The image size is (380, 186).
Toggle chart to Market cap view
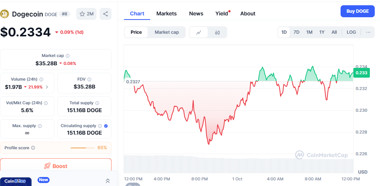pos(167,32)
